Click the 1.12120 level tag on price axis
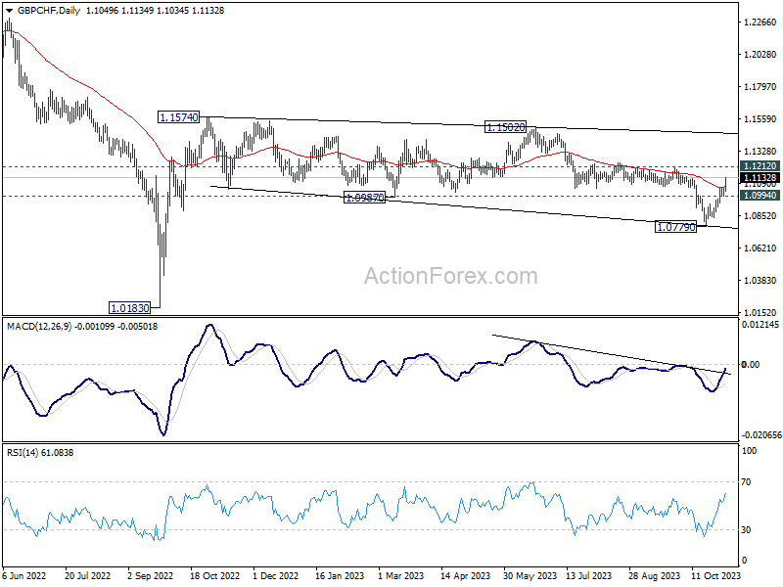 pyautogui.click(x=760, y=166)
